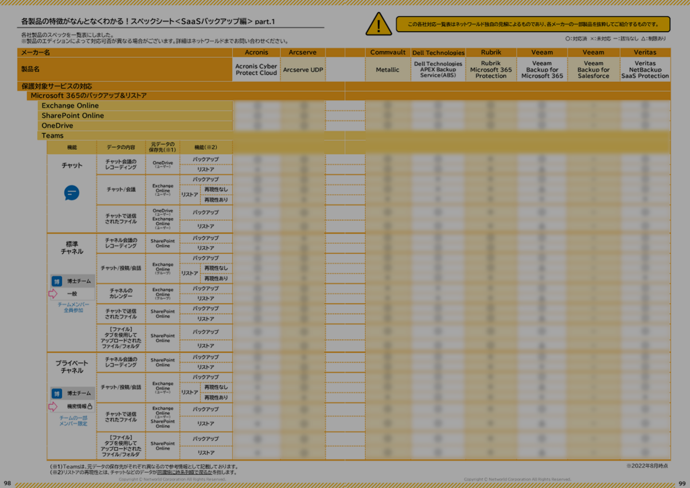The height and width of the screenshot is (488, 690).
Task: Click the Commvault maker header
Action: tap(388, 52)
